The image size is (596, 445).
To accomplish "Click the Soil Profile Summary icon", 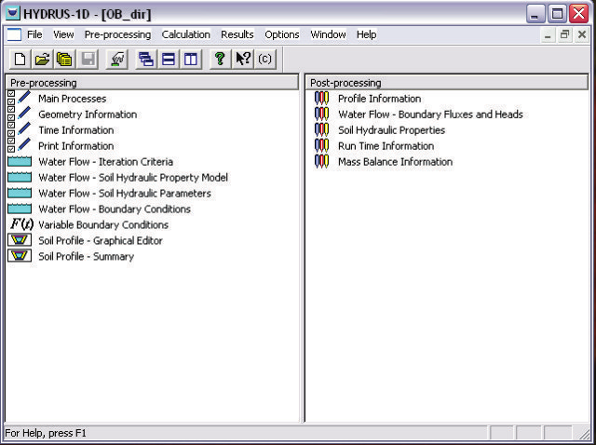I will (x=20, y=256).
